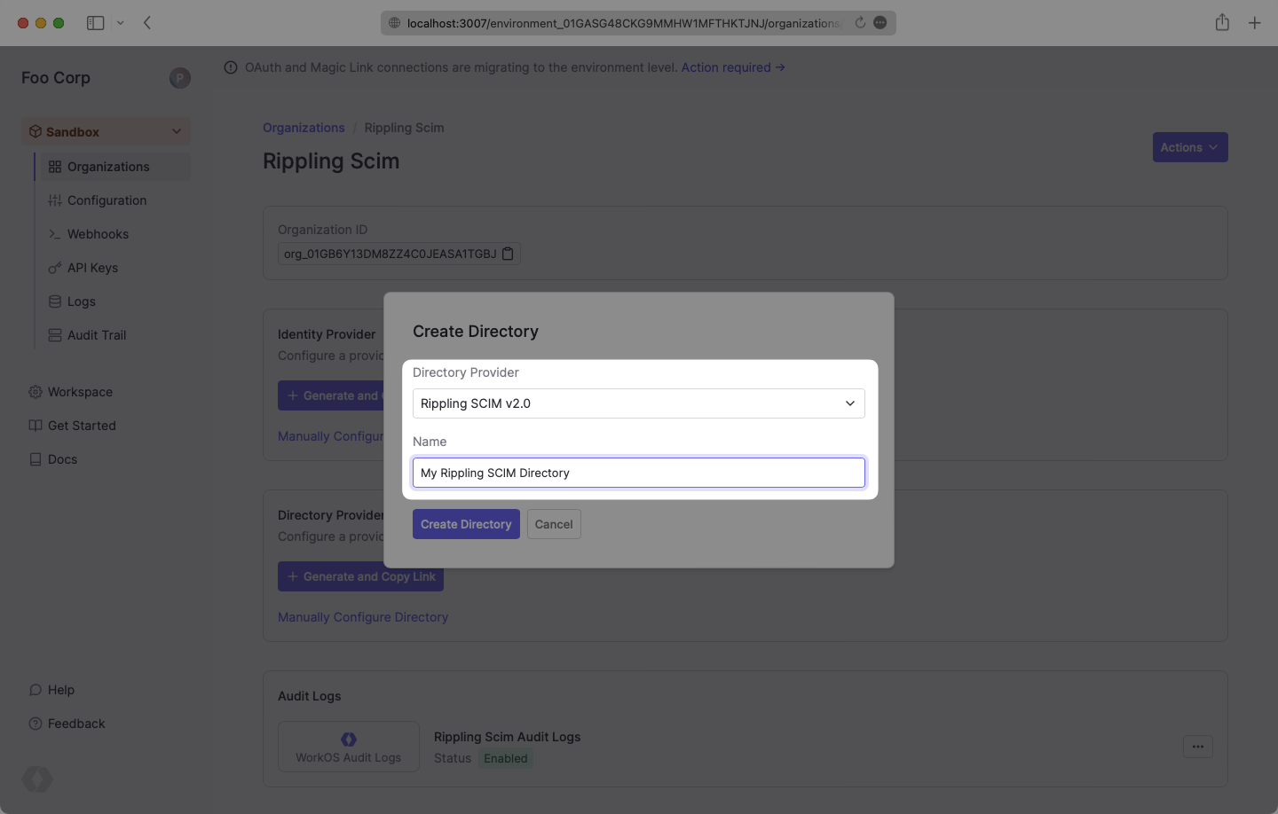This screenshot has height=814, width=1278.
Task: Select API Keys in the sidebar
Action: point(92,268)
